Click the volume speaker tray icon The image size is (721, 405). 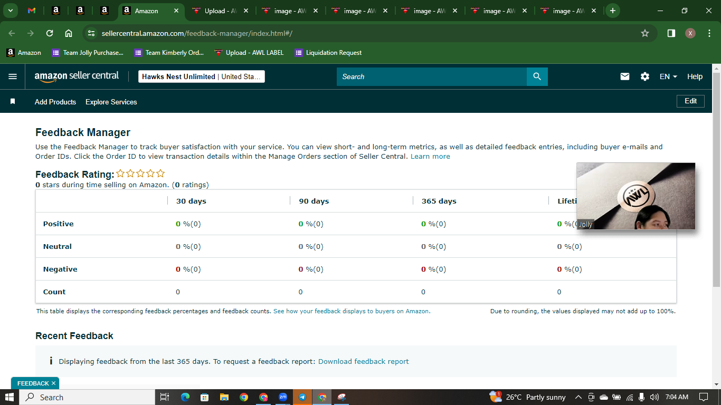(654, 397)
